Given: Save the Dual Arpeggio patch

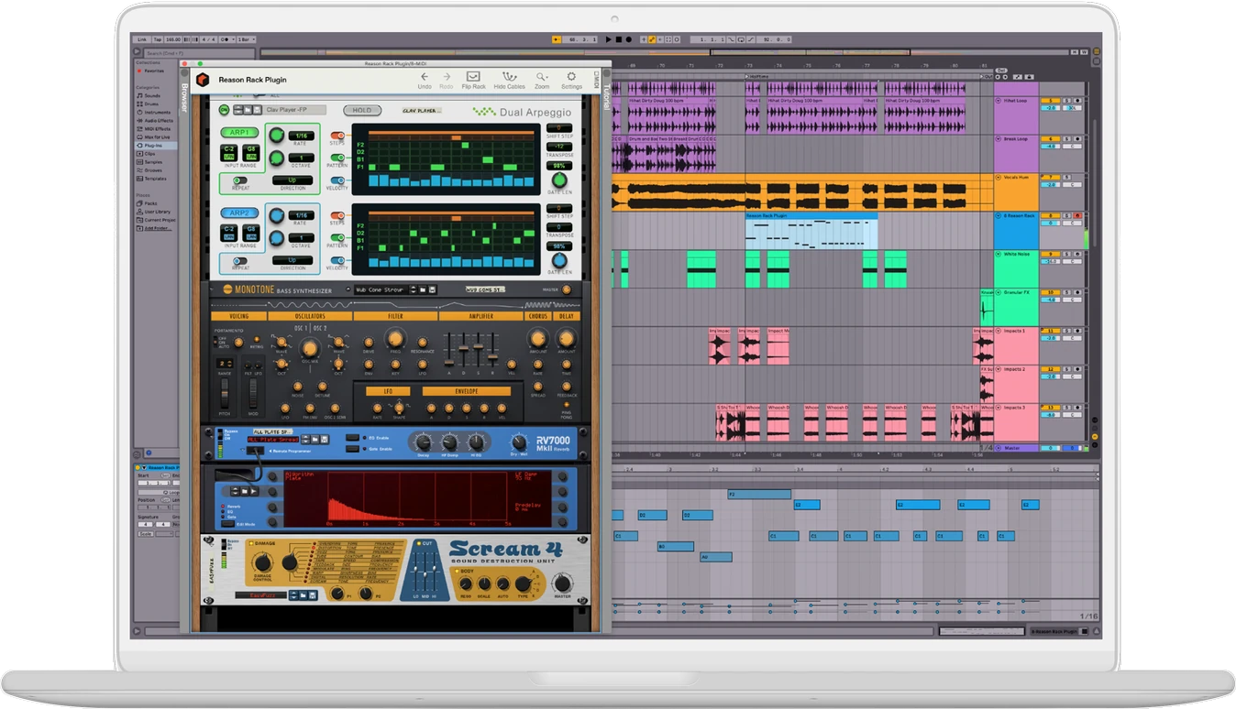Looking at the screenshot, I should (257, 110).
